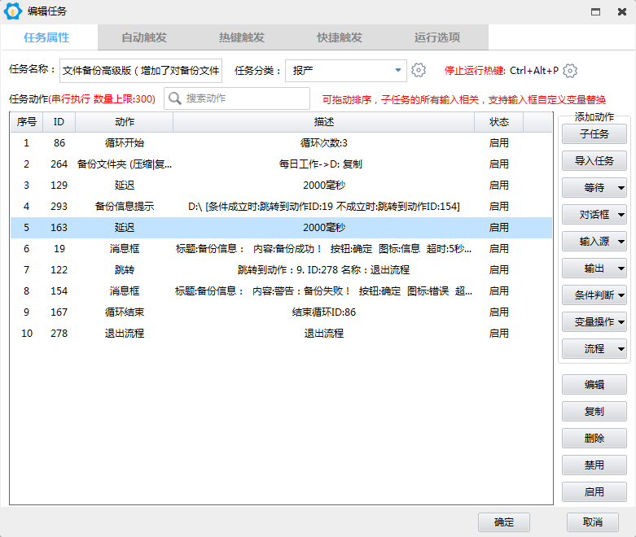Screen dimensions: 636x537
Task: Expand the 对话框 action dropdown
Action: point(594,215)
